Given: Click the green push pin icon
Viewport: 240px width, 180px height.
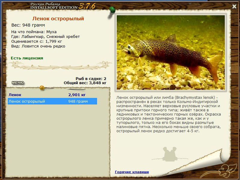Looking at the screenshot, I should 112,10.
